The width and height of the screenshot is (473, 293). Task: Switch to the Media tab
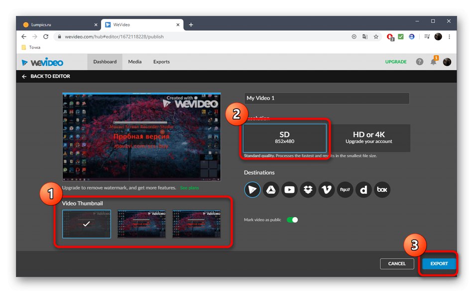[x=134, y=62]
